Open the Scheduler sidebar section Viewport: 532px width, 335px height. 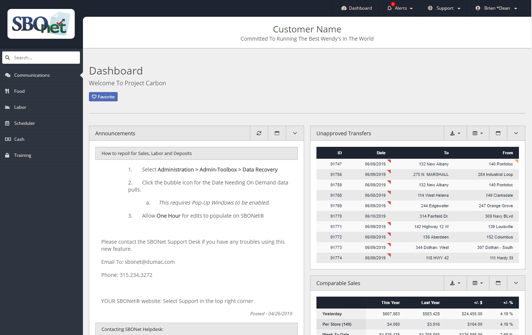point(41,123)
